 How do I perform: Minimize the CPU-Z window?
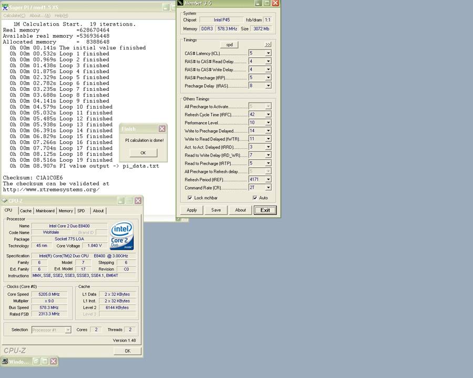(x=121, y=201)
